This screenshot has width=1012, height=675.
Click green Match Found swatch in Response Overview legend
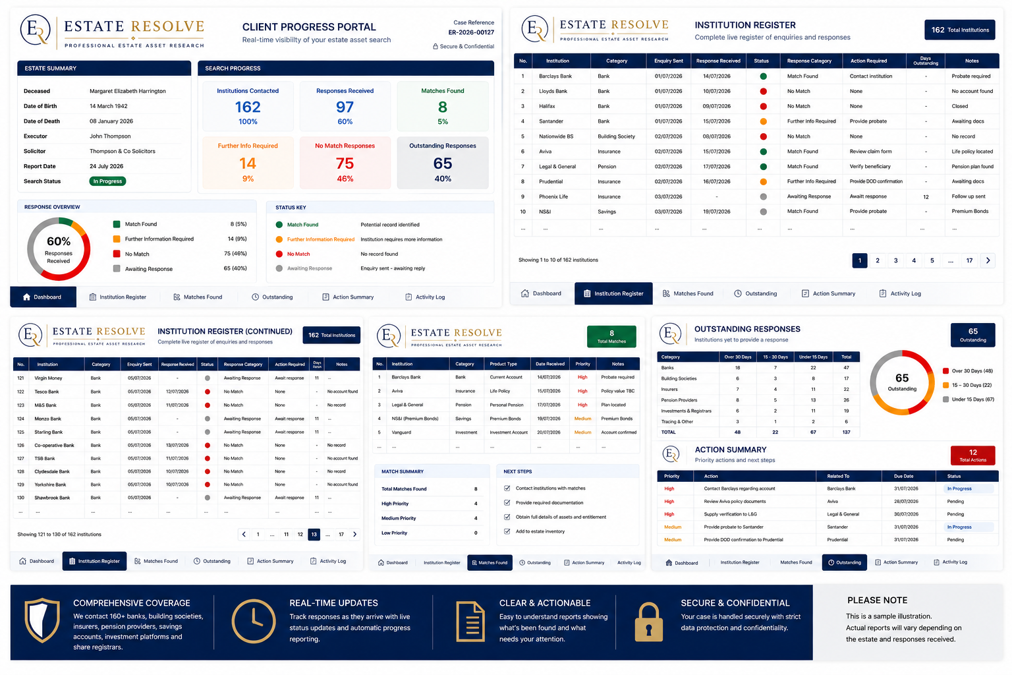[x=117, y=224]
